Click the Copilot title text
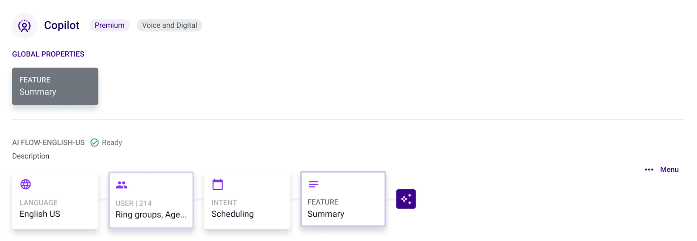This screenshot has width=697, height=241. [61, 25]
